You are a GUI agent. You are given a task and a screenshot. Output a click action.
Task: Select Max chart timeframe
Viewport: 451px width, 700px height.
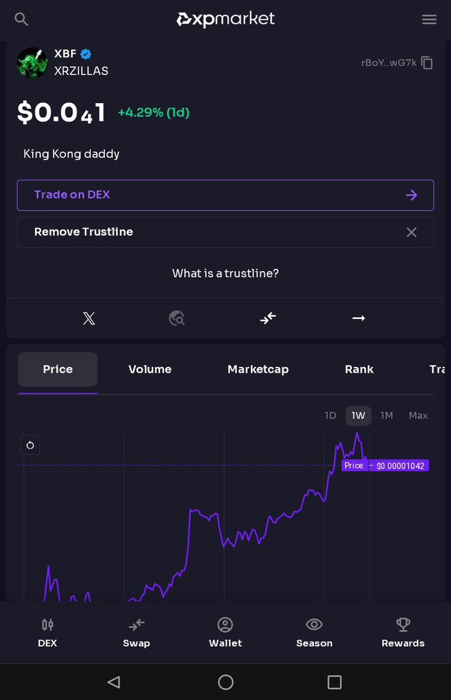[418, 415]
